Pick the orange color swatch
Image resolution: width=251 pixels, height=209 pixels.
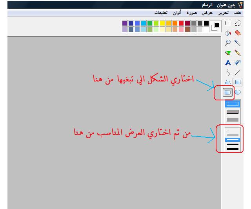175,23
